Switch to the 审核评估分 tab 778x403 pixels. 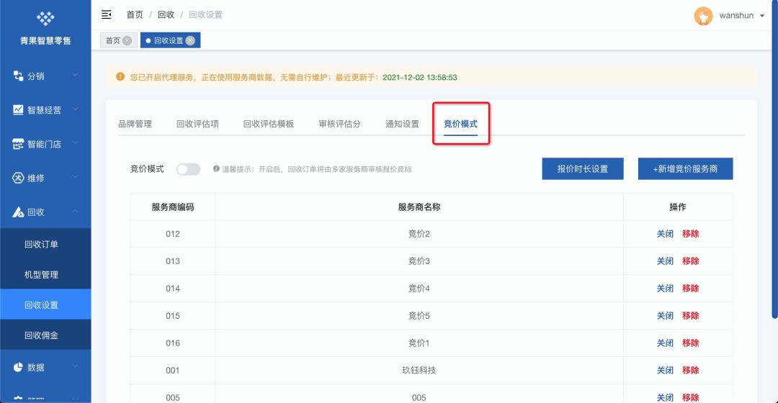coord(339,124)
